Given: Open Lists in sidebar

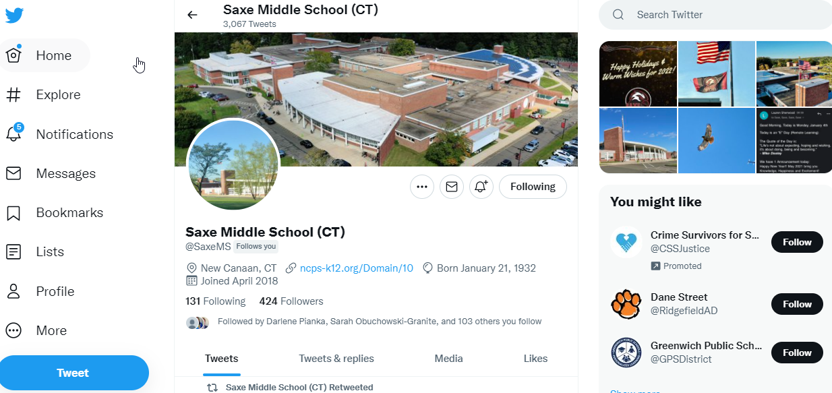Looking at the screenshot, I should tap(34, 252).
